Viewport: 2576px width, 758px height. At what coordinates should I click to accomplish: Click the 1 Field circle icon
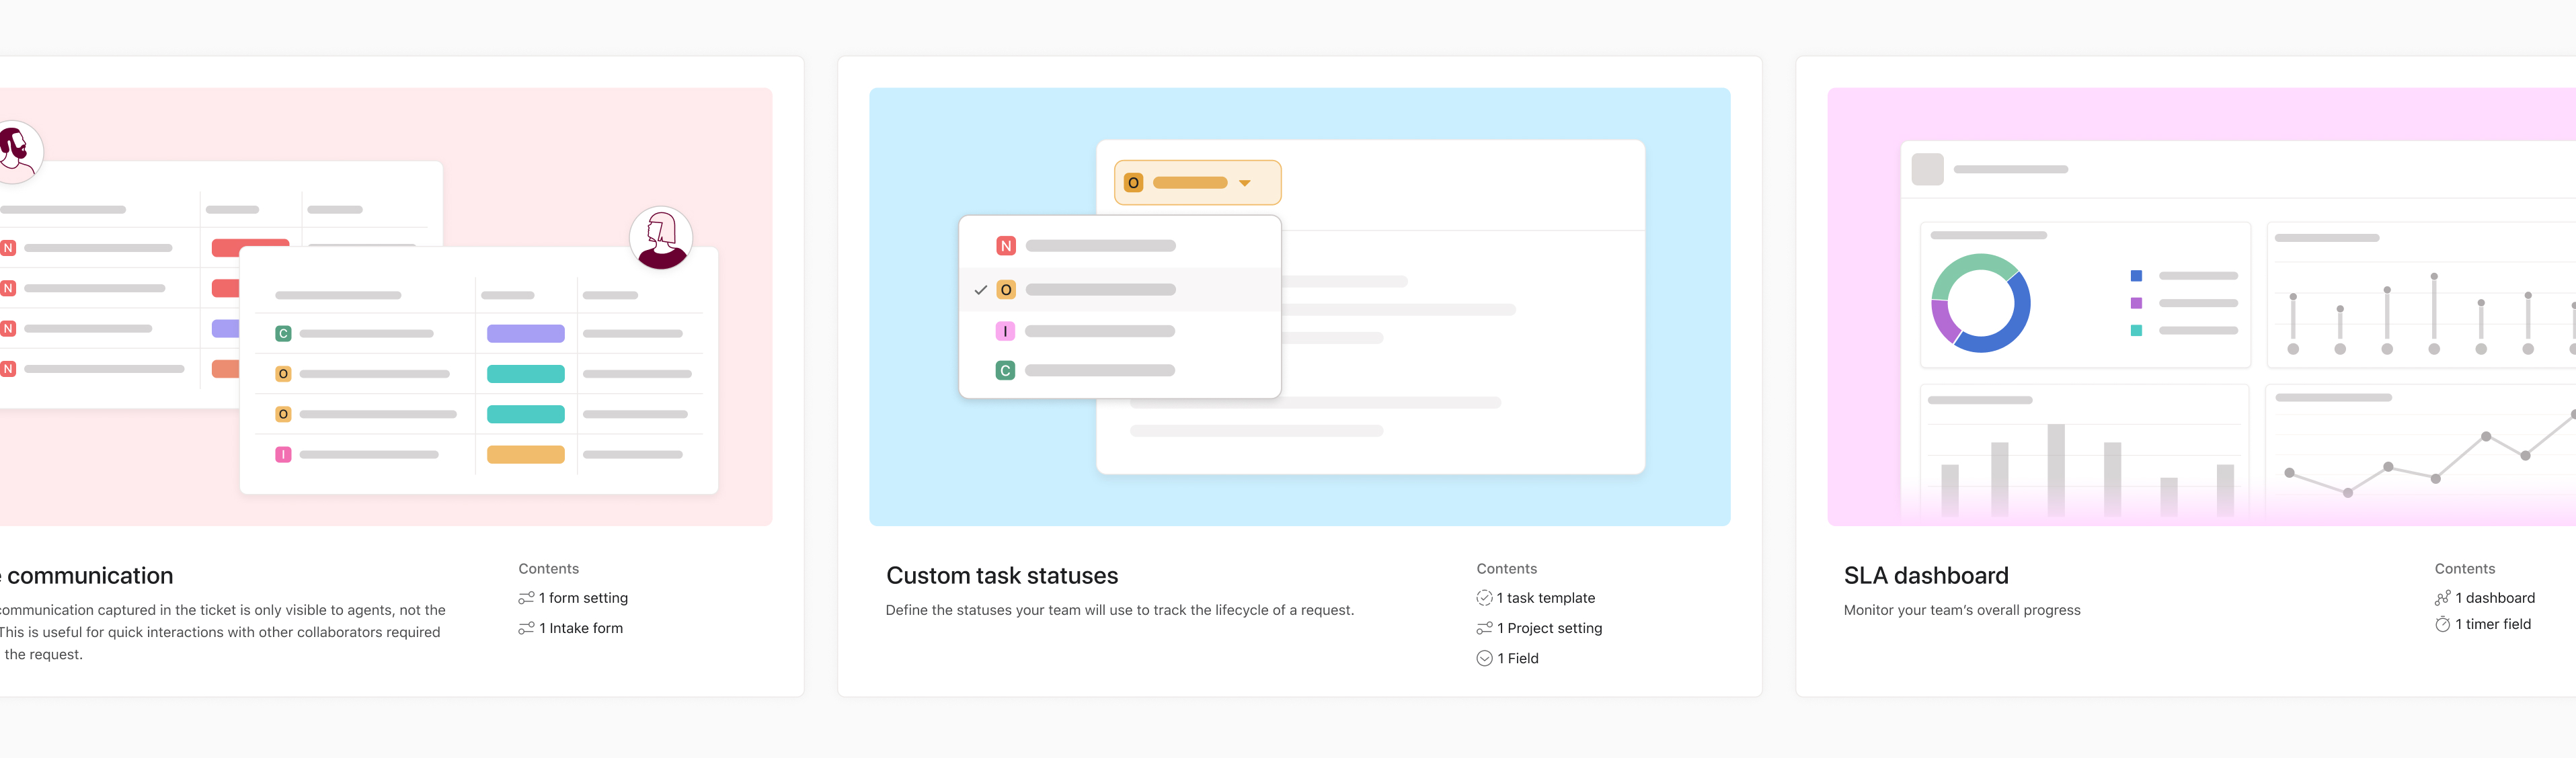1484,658
